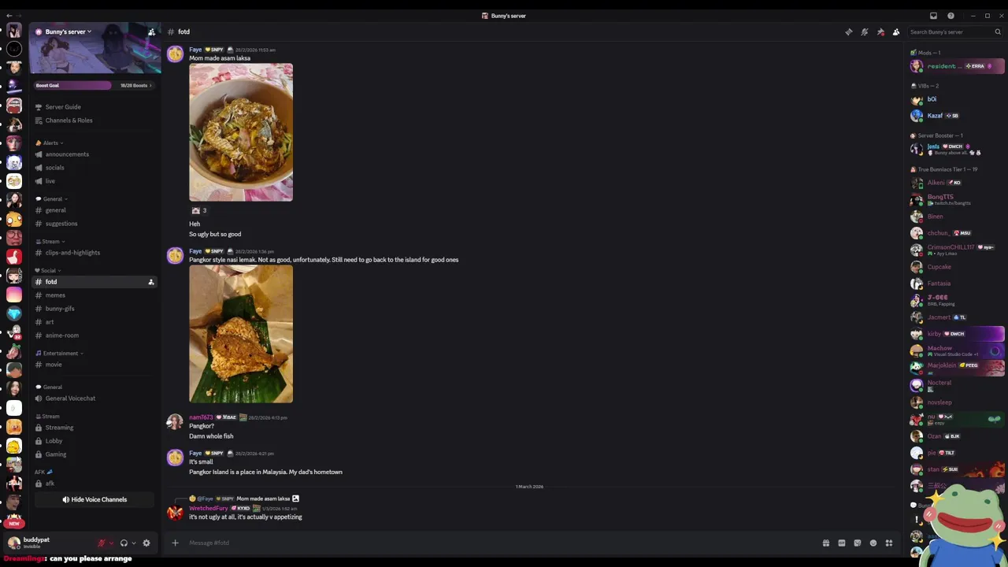Jump to replied message 'Mom made asam laksa'

point(263,498)
